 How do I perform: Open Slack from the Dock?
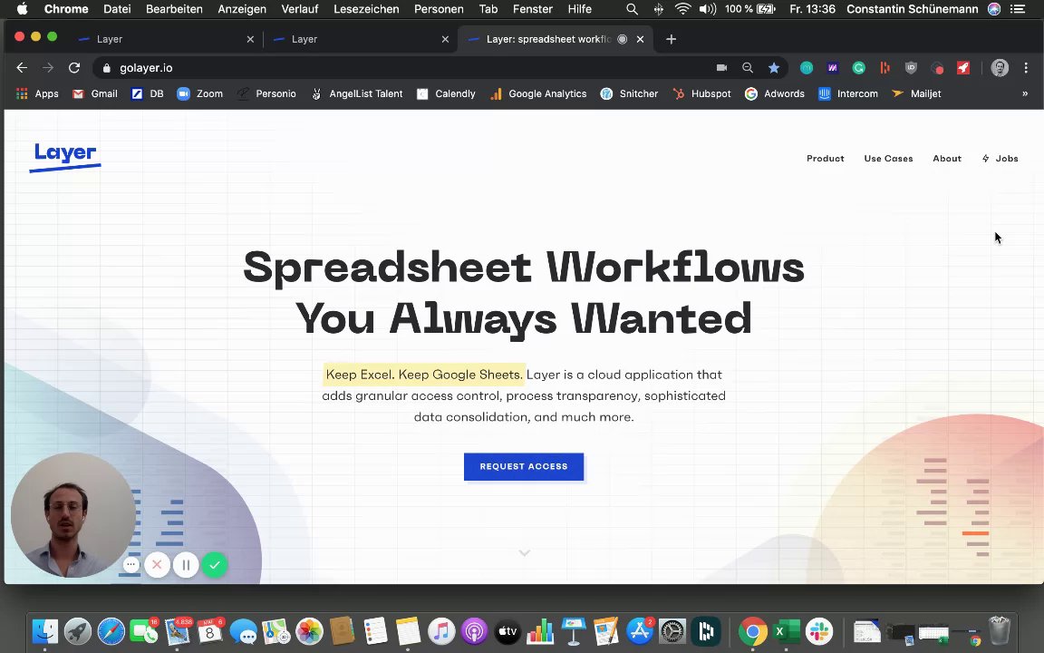click(x=819, y=631)
